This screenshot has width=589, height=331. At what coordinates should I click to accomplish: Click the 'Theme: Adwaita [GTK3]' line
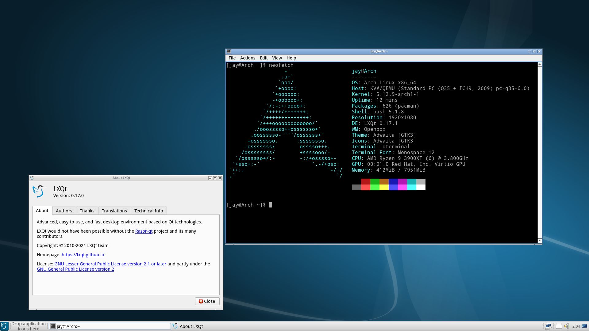384,135
